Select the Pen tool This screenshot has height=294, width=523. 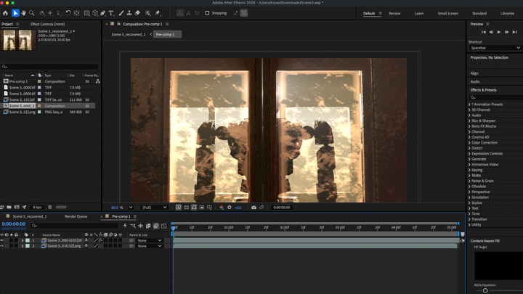coord(103,13)
